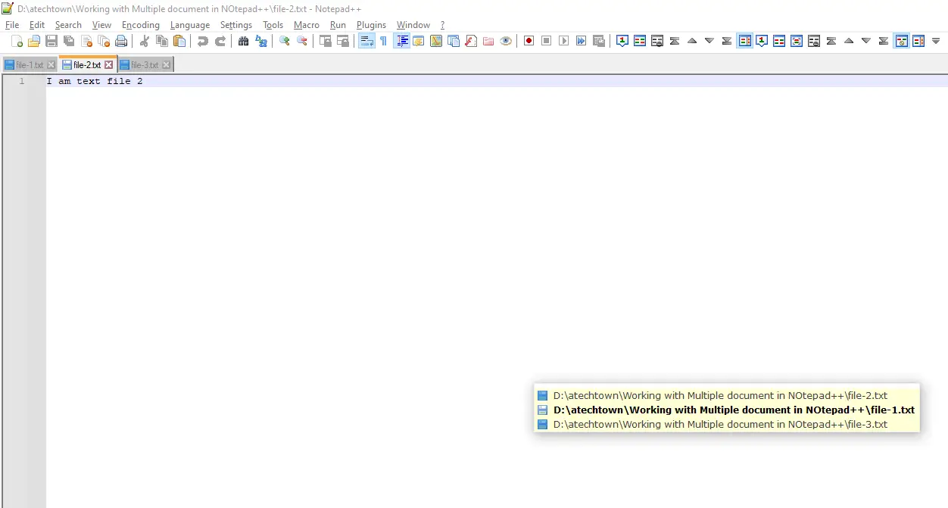Open the Function List panel icon
948x508 pixels.
[470, 41]
